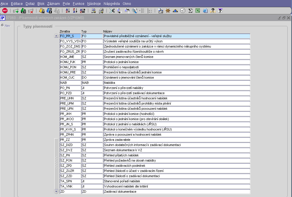Click the Zkratka field KOM_JME
The image size is (292, 197).
[x=70, y=57]
